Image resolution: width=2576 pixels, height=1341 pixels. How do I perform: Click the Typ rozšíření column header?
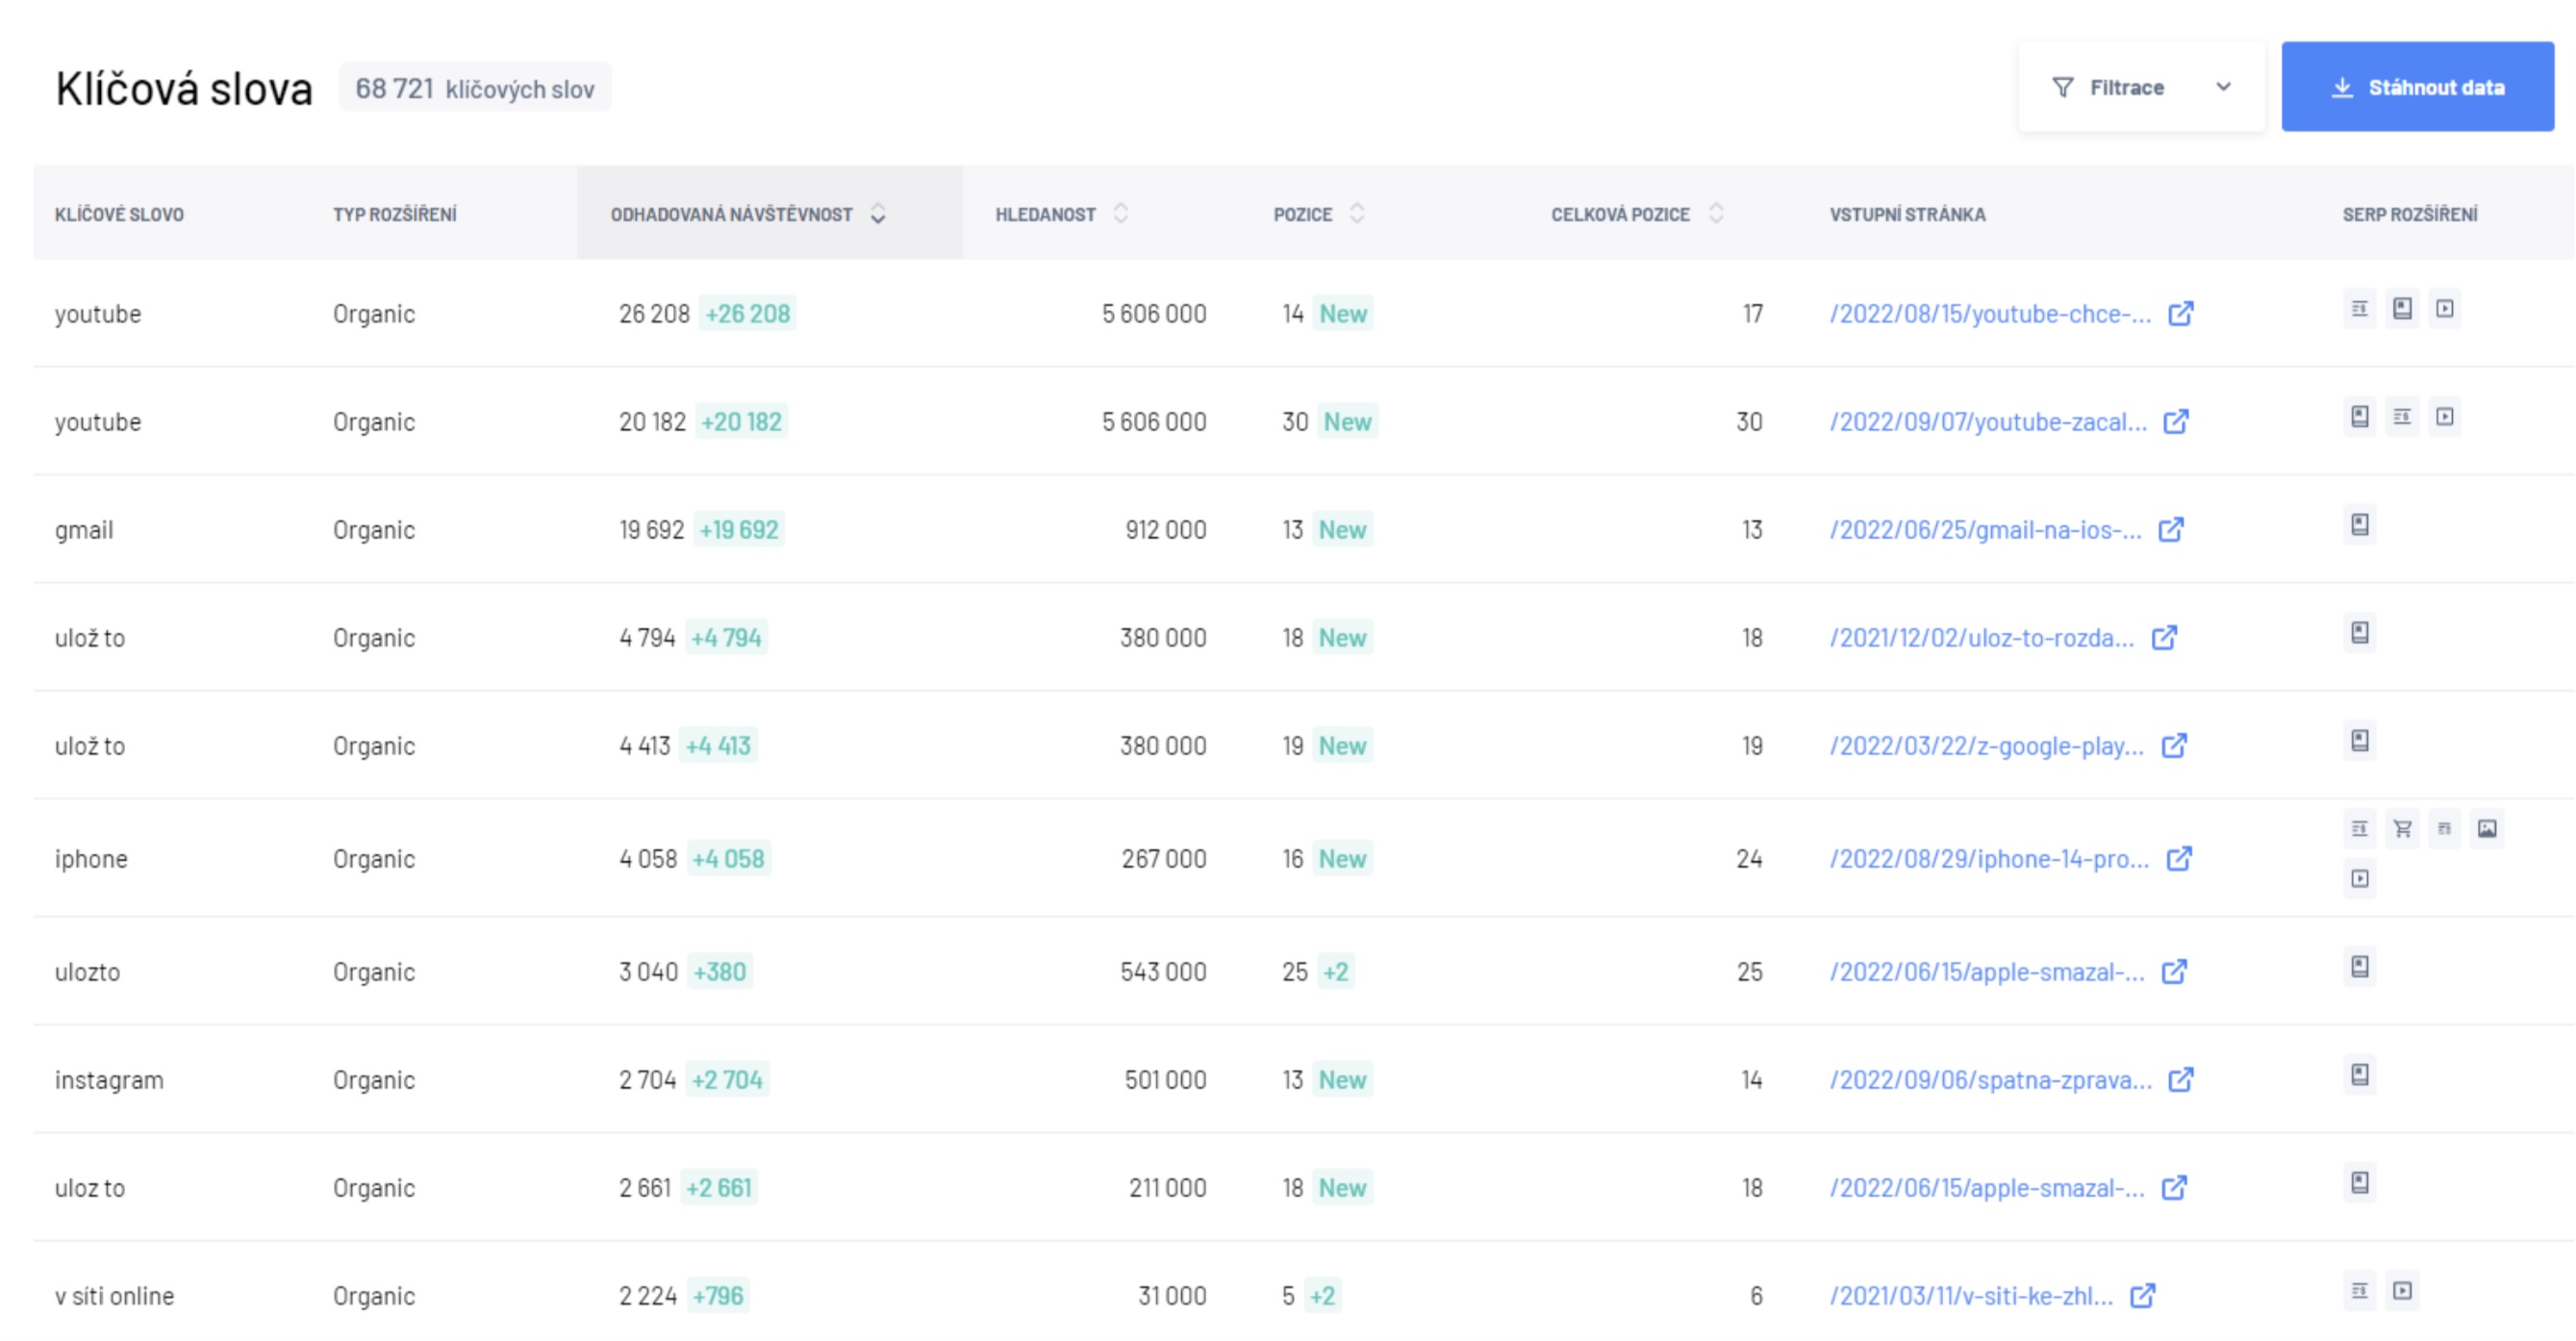393,213
